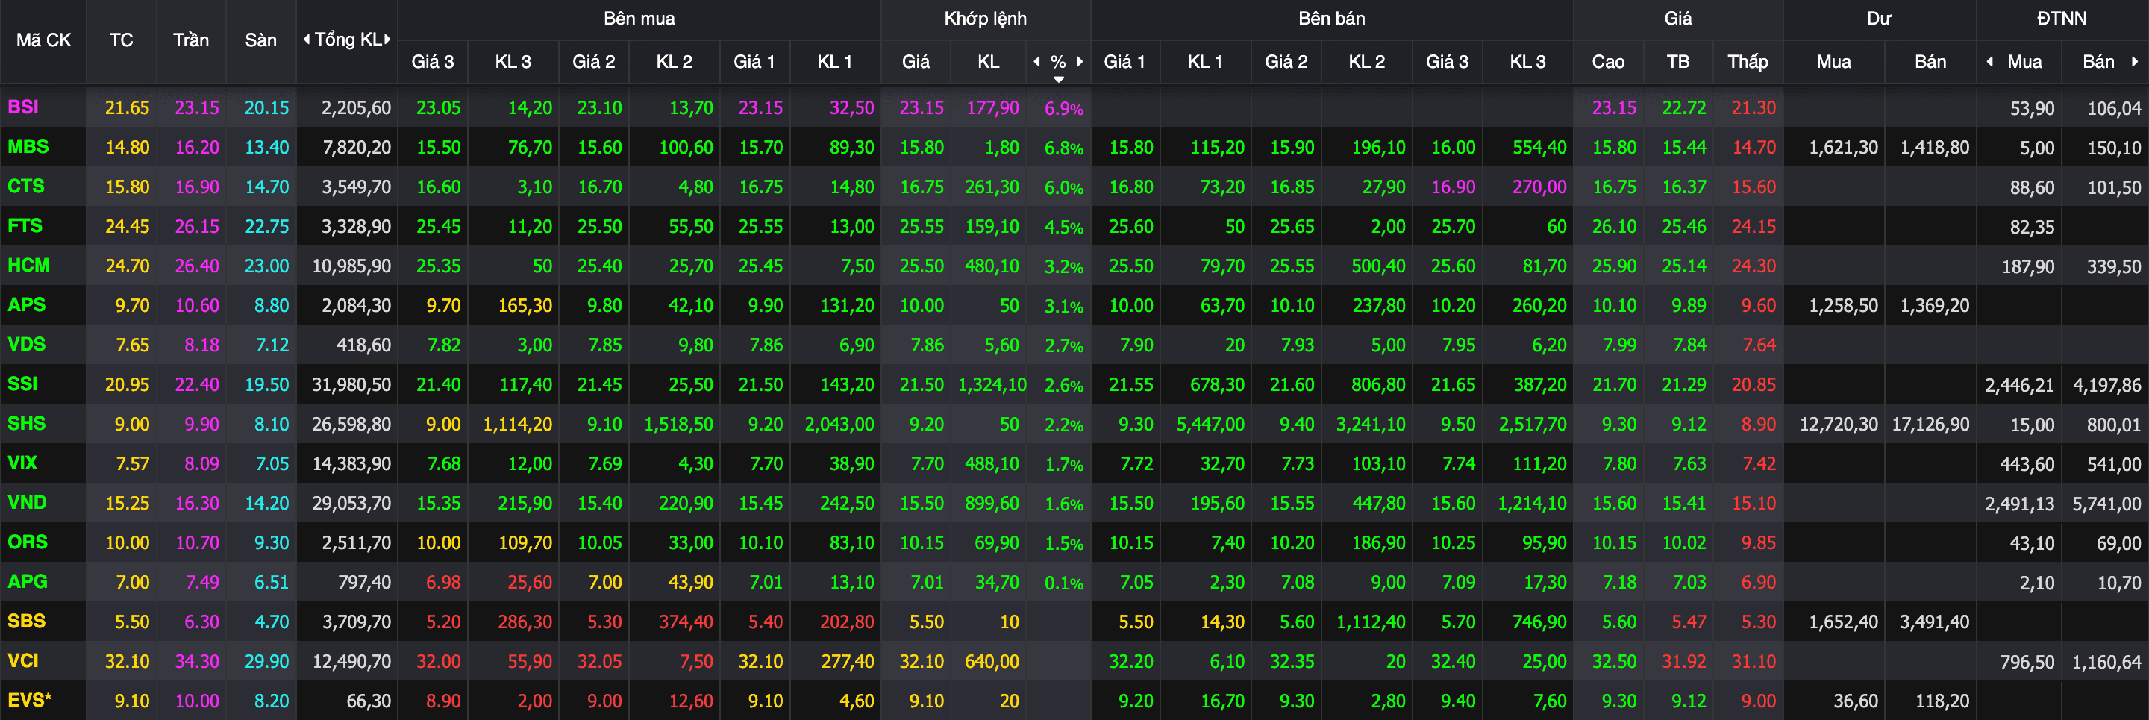
Task: Open the EVS* ticker
Action: coord(30,700)
